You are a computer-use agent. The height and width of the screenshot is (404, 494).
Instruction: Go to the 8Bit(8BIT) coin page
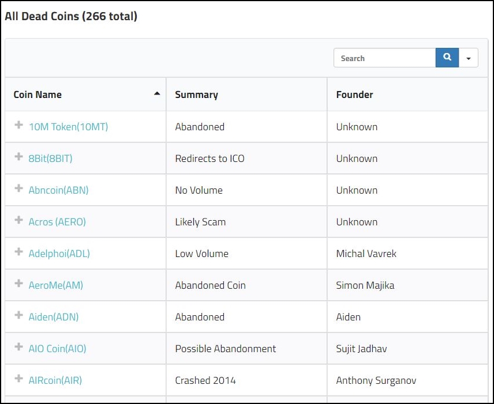(x=50, y=158)
